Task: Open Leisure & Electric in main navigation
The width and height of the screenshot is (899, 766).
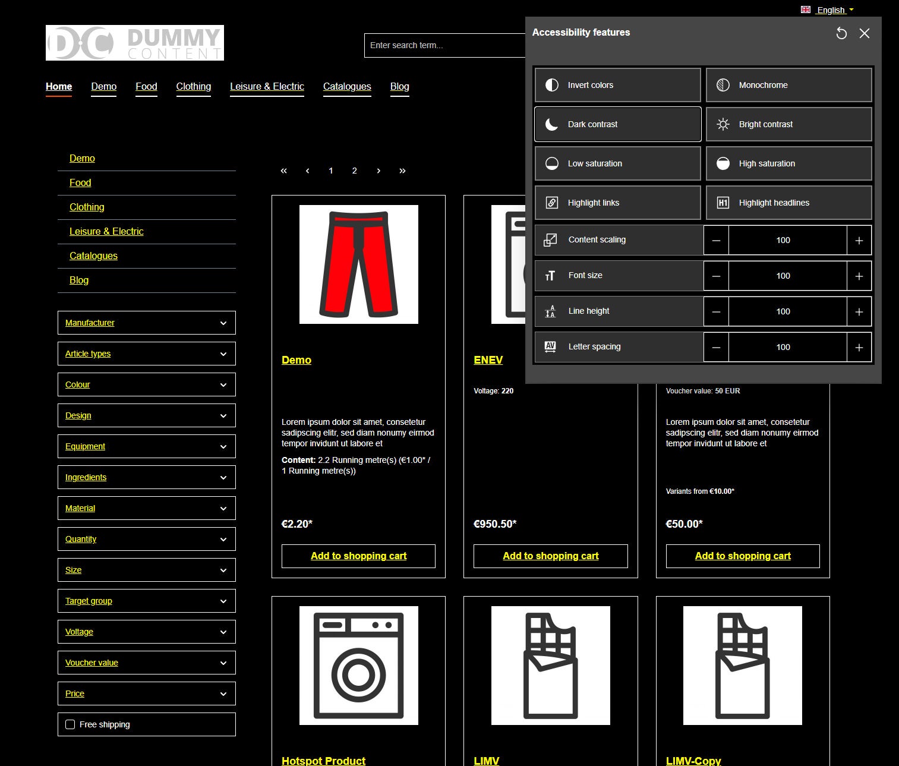Action: (267, 86)
